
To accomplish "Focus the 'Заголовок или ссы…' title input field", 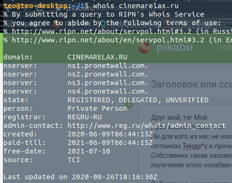I will click(x=192, y=84).
